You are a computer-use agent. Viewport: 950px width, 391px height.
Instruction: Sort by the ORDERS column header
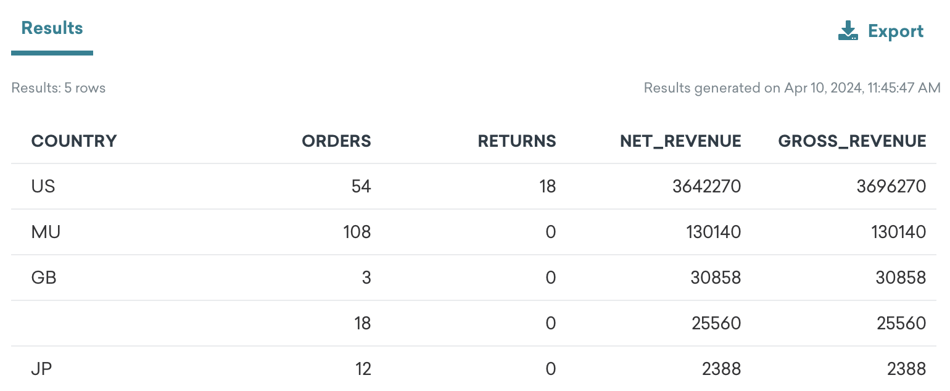coord(336,141)
